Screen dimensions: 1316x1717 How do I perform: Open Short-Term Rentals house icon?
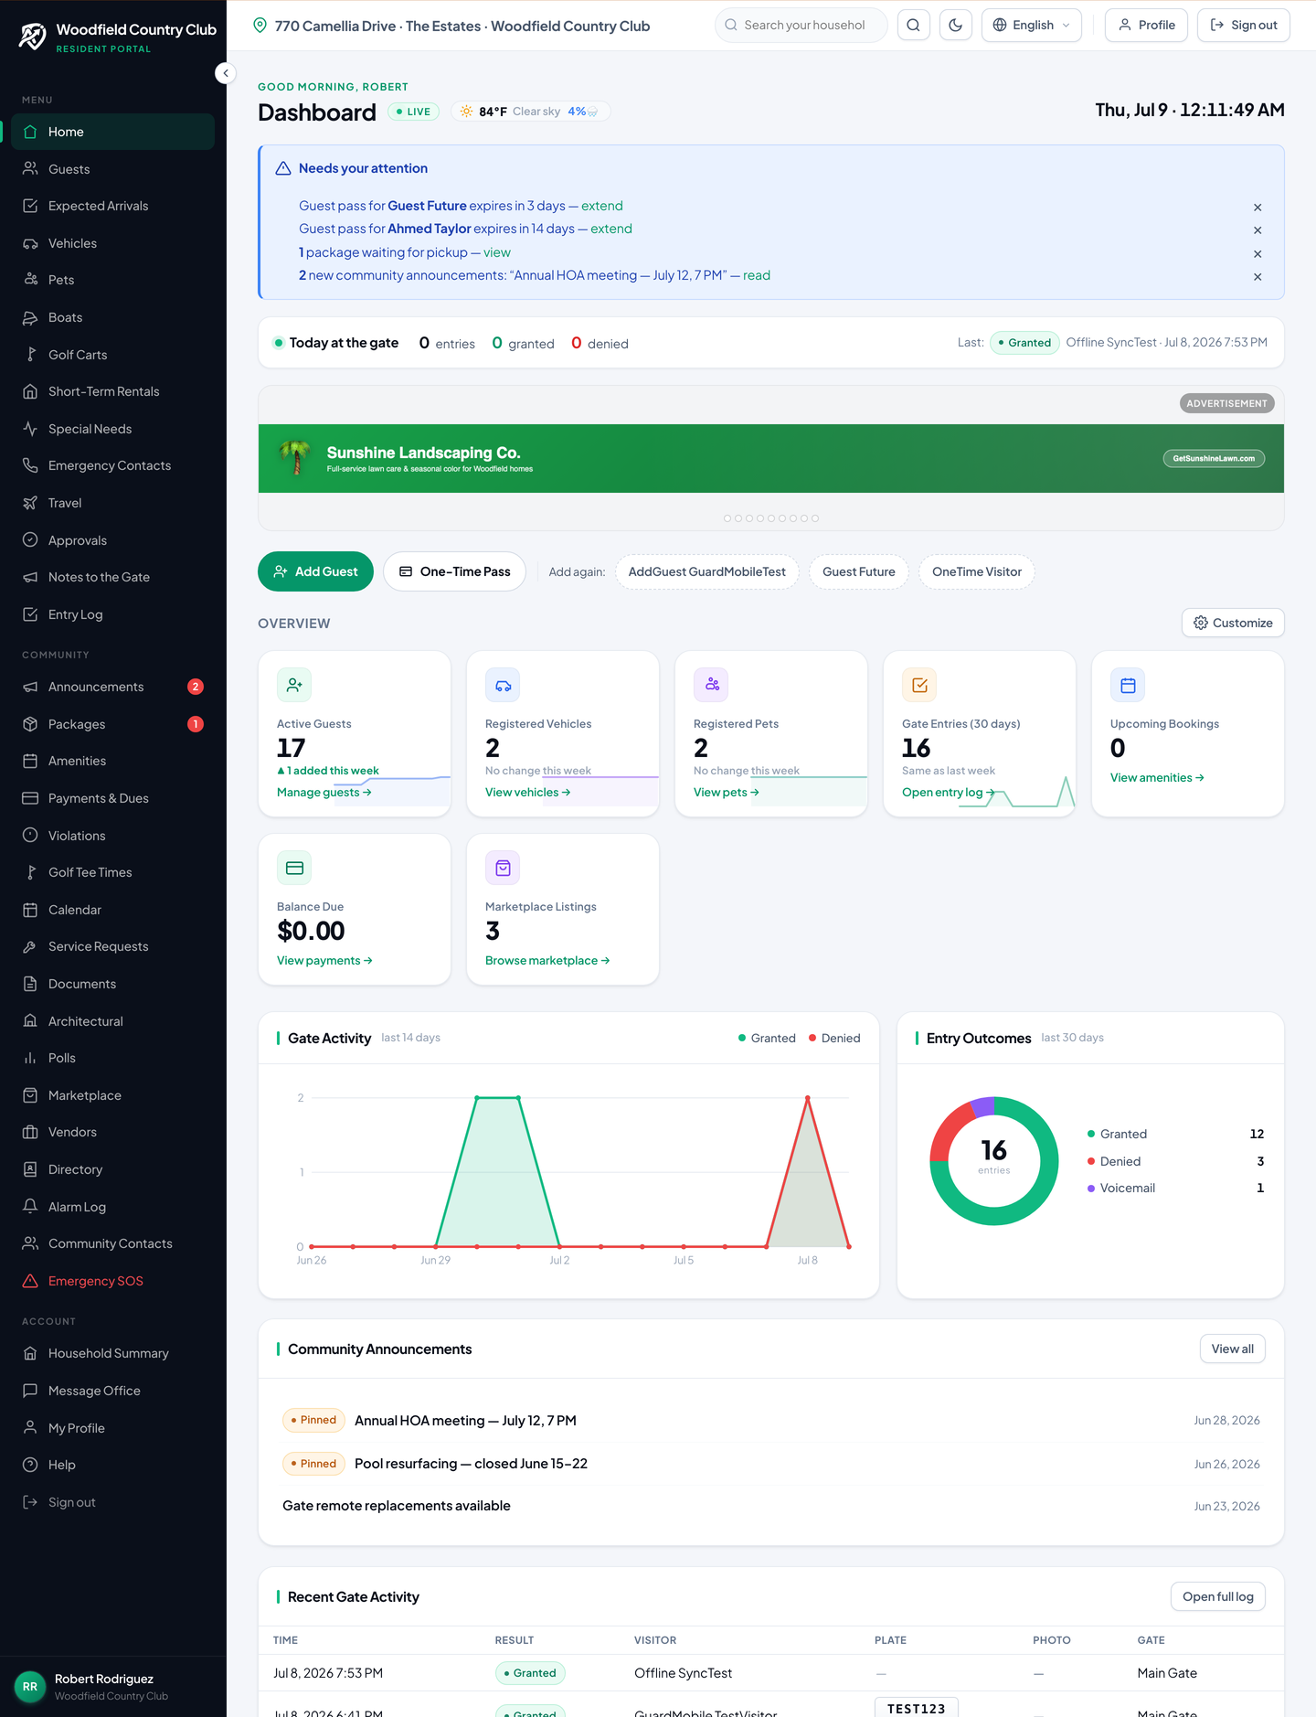coord(30,391)
